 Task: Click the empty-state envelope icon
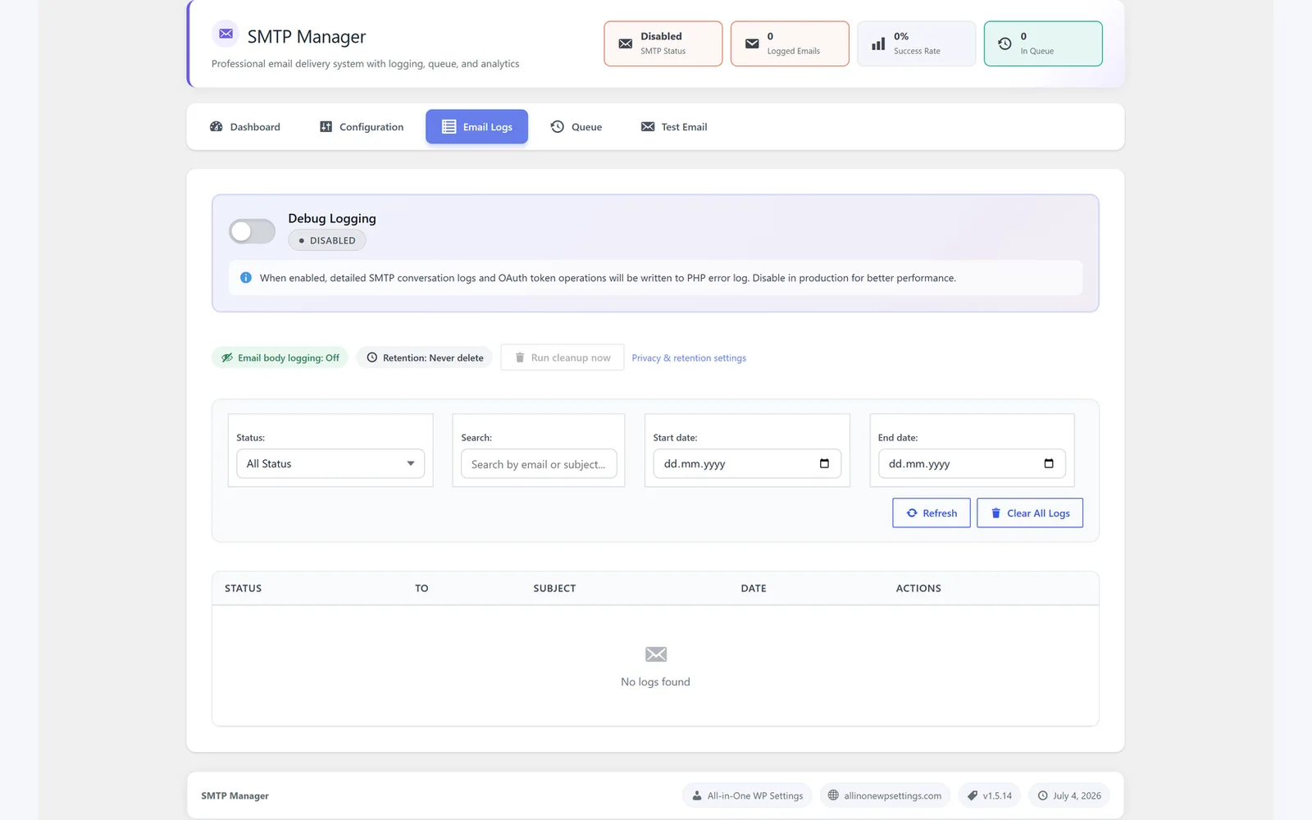click(x=656, y=654)
